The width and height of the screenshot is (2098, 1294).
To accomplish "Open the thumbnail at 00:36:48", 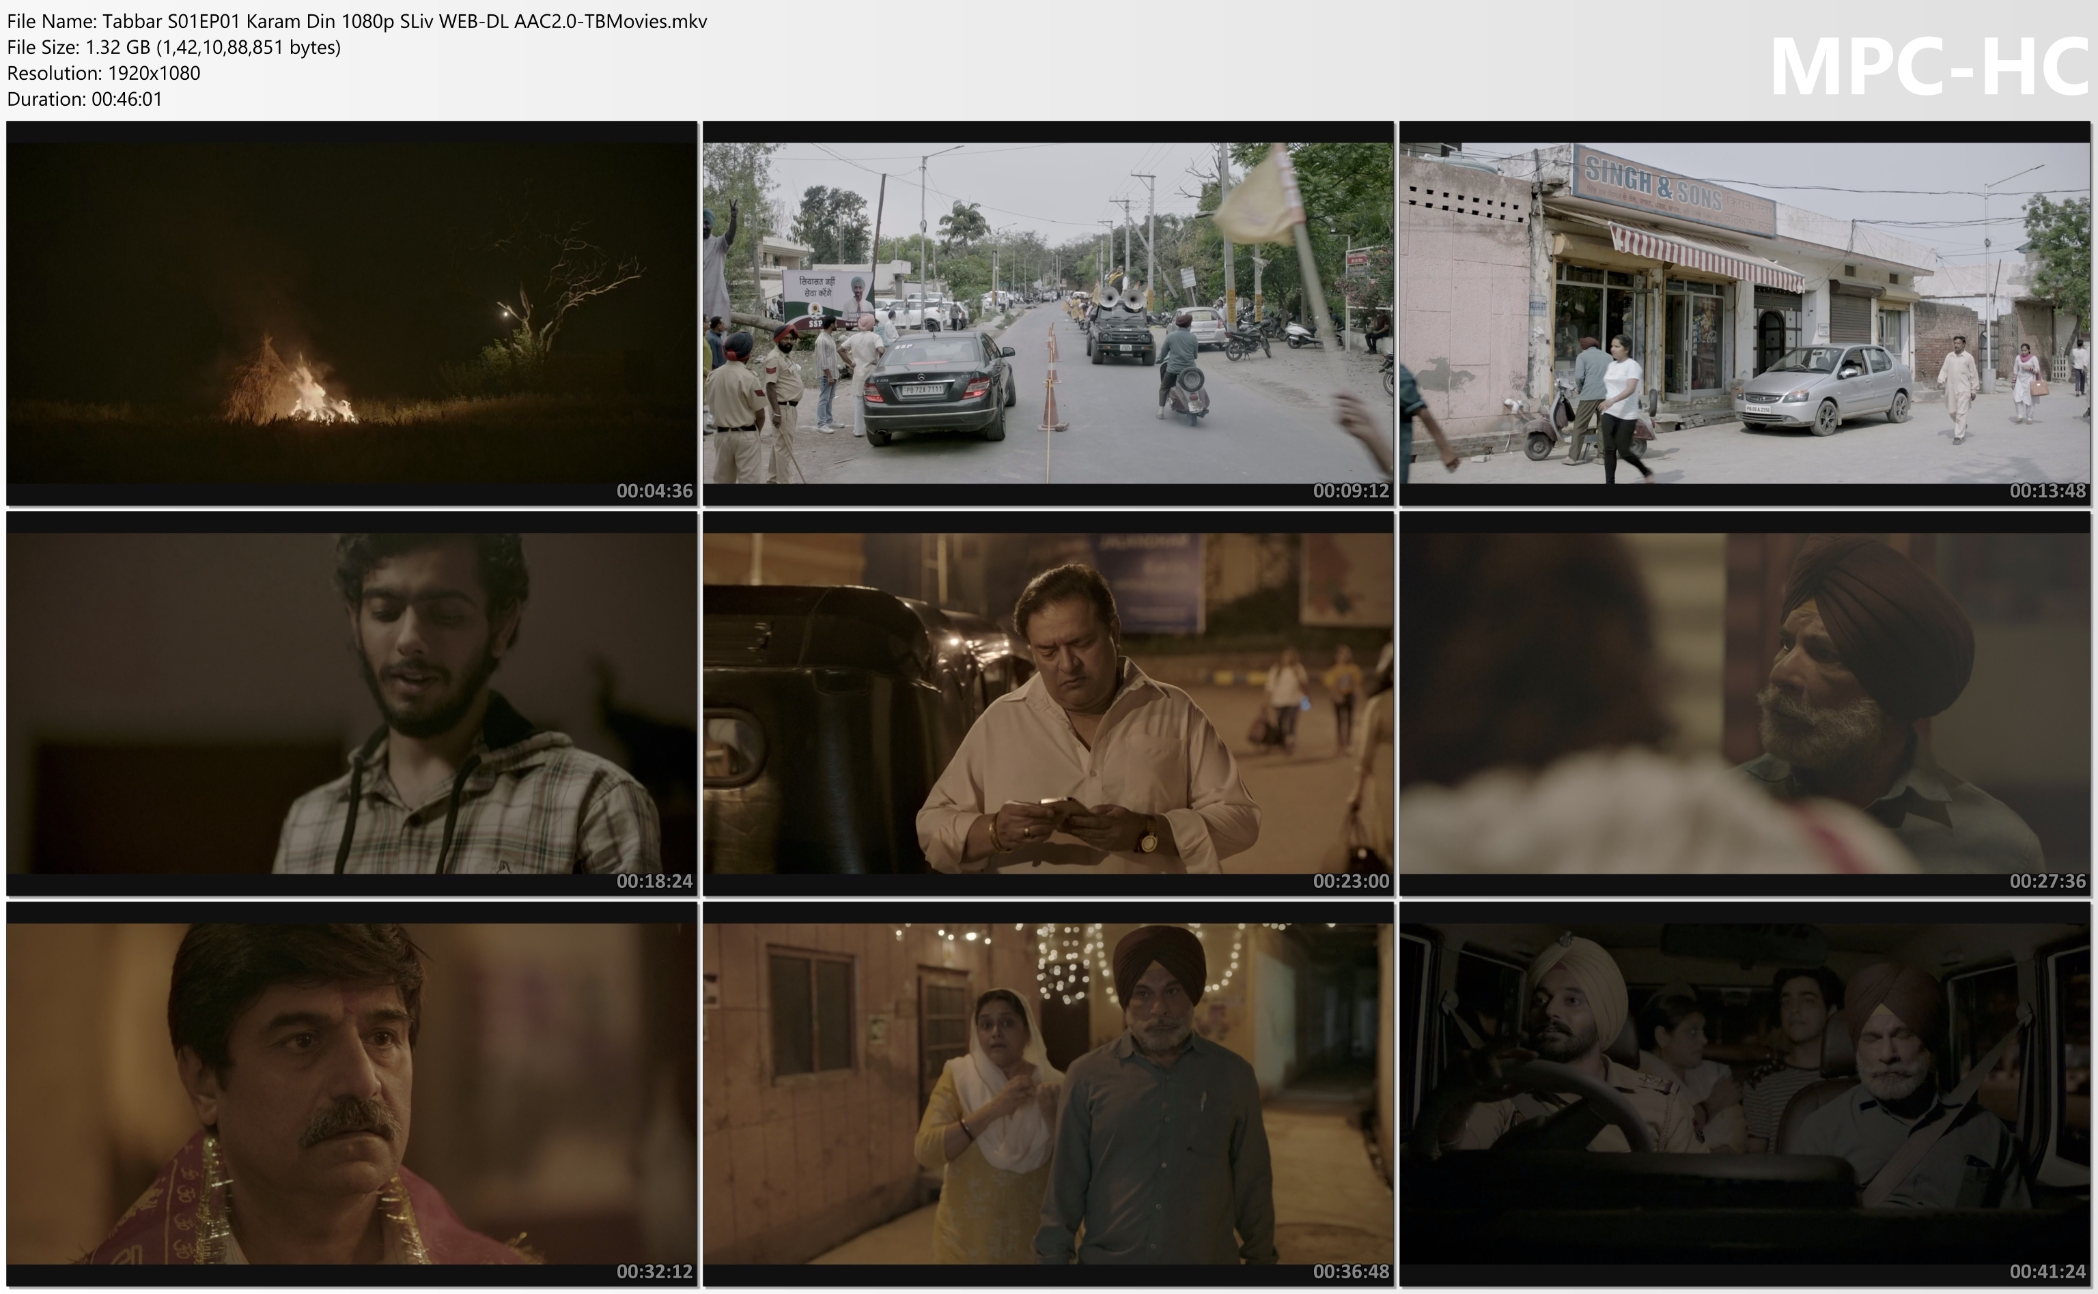I will [1048, 1094].
